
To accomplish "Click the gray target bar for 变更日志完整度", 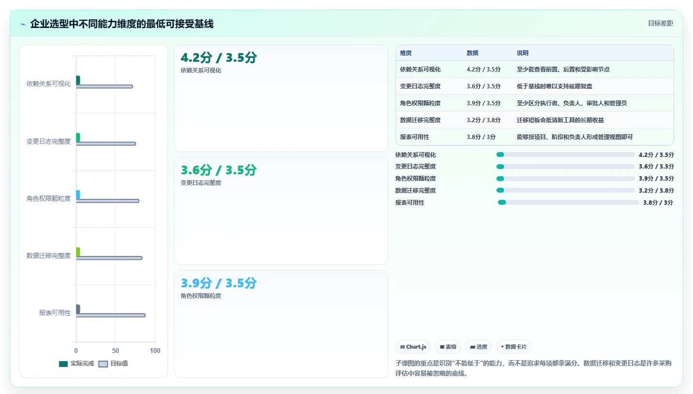I will click(x=106, y=143).
